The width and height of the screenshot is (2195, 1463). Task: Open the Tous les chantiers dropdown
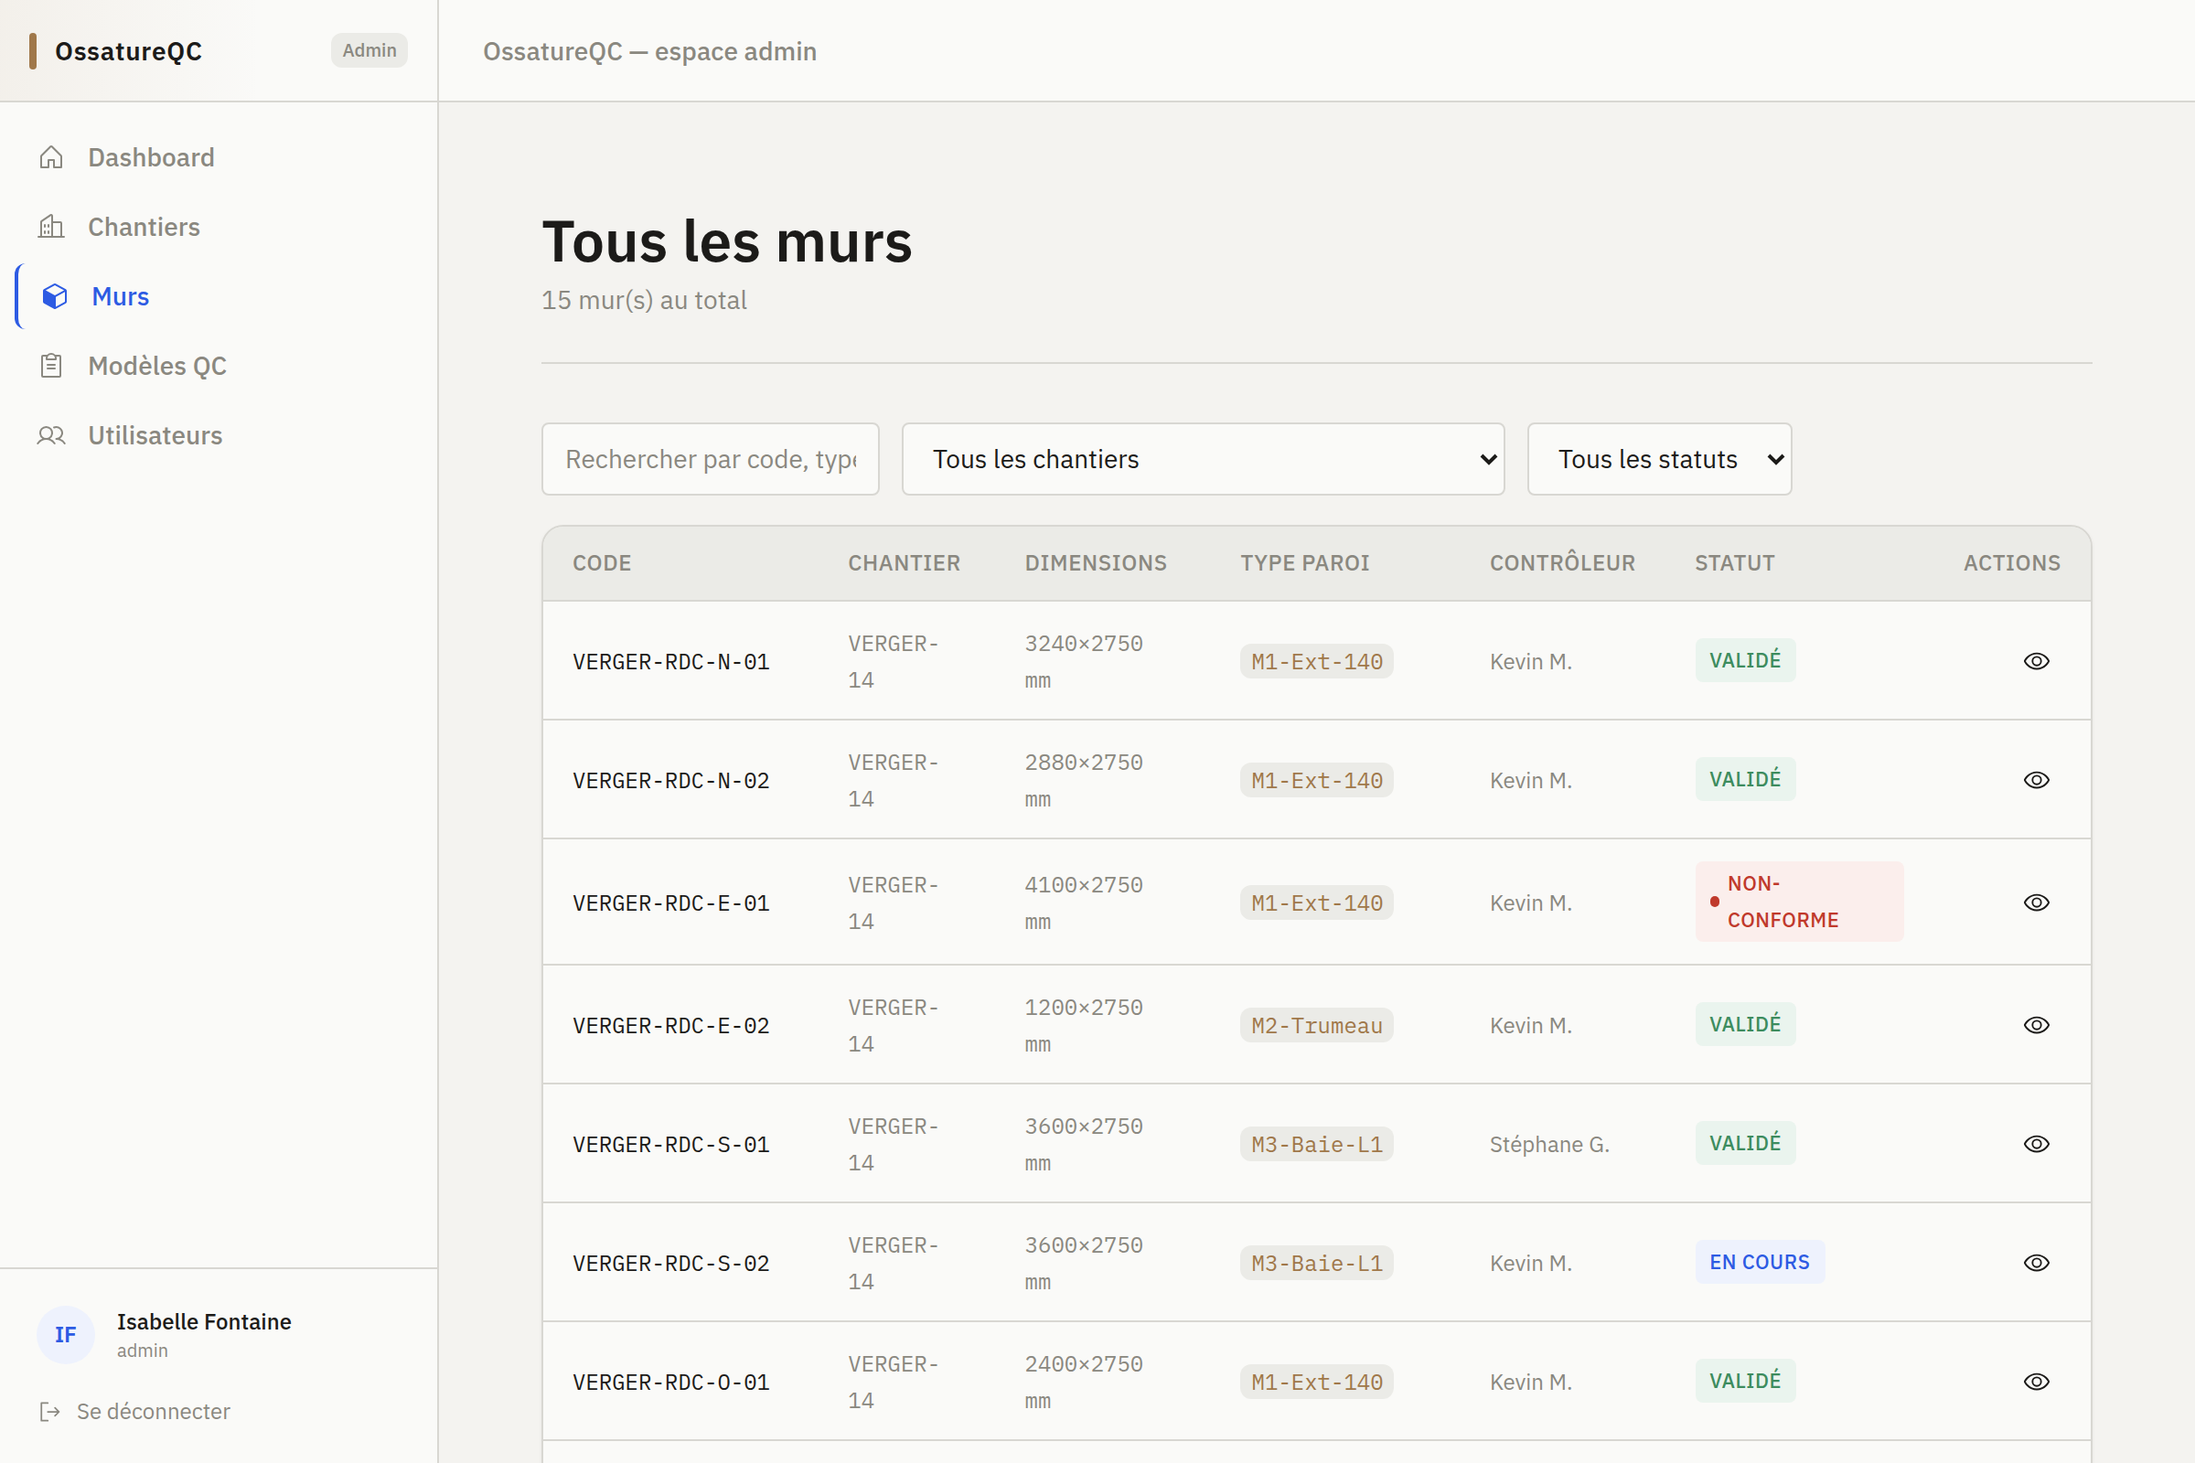[1203, 459]
